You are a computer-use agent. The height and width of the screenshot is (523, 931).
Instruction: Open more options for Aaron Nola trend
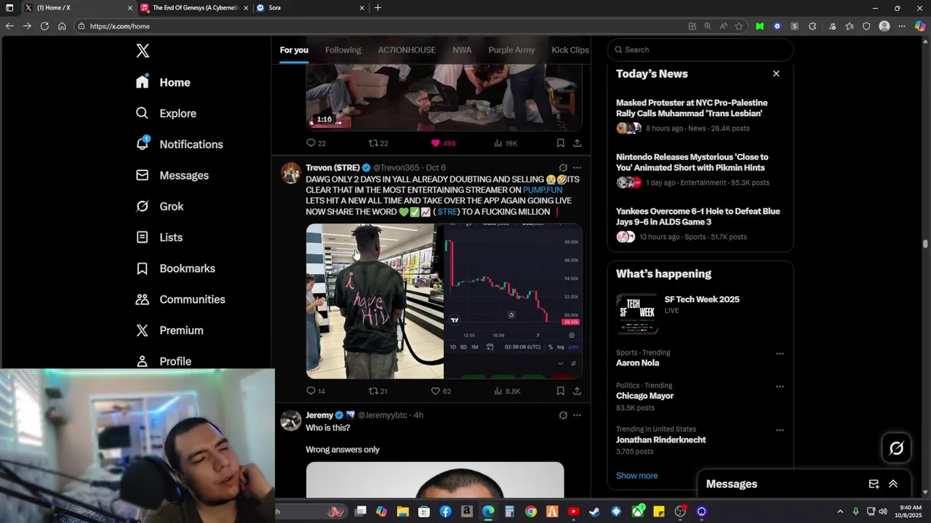pyautogui.click(x=780, y=354)
